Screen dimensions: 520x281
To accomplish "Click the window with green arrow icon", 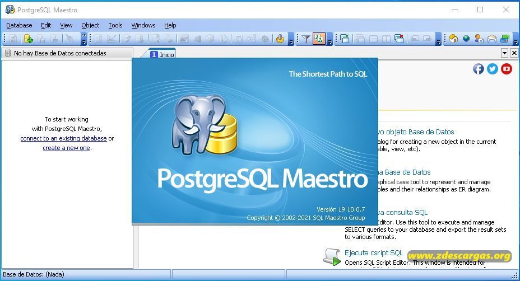I will point(345,39).
